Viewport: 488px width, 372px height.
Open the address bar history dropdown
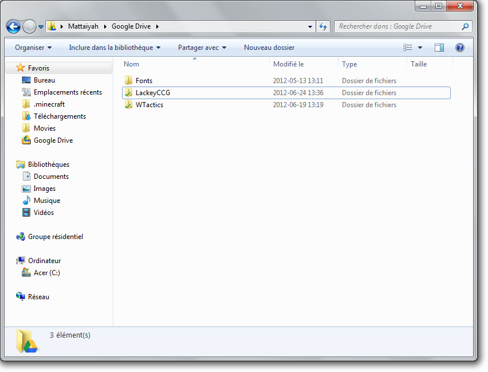[310, 27]
